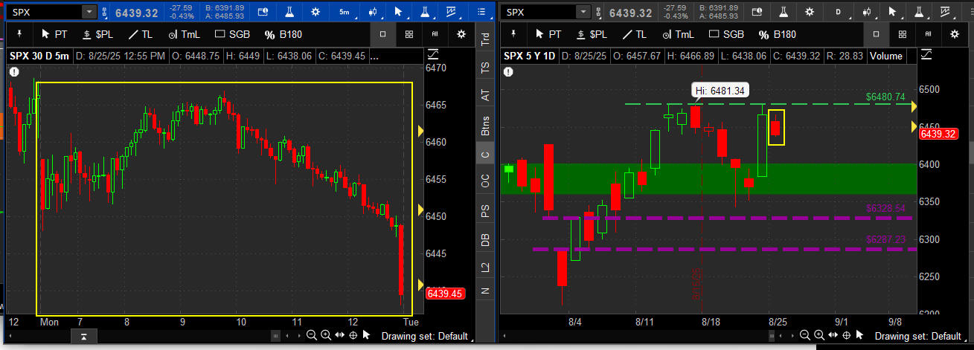Viewport: 974px width, 350px height.
Task: Open left chart calendar alert icon
Action: click(263, 12)
